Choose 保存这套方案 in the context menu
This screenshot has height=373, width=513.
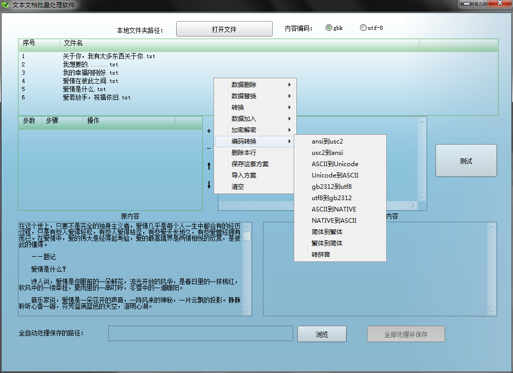(250, 164)
